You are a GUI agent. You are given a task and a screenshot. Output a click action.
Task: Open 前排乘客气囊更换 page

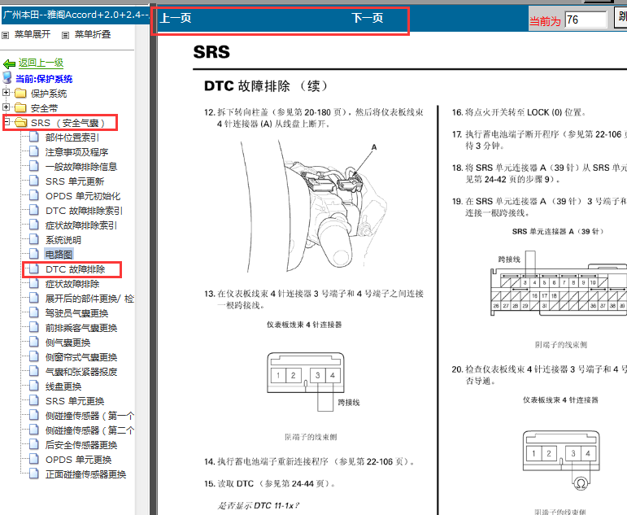pos(81,328)
